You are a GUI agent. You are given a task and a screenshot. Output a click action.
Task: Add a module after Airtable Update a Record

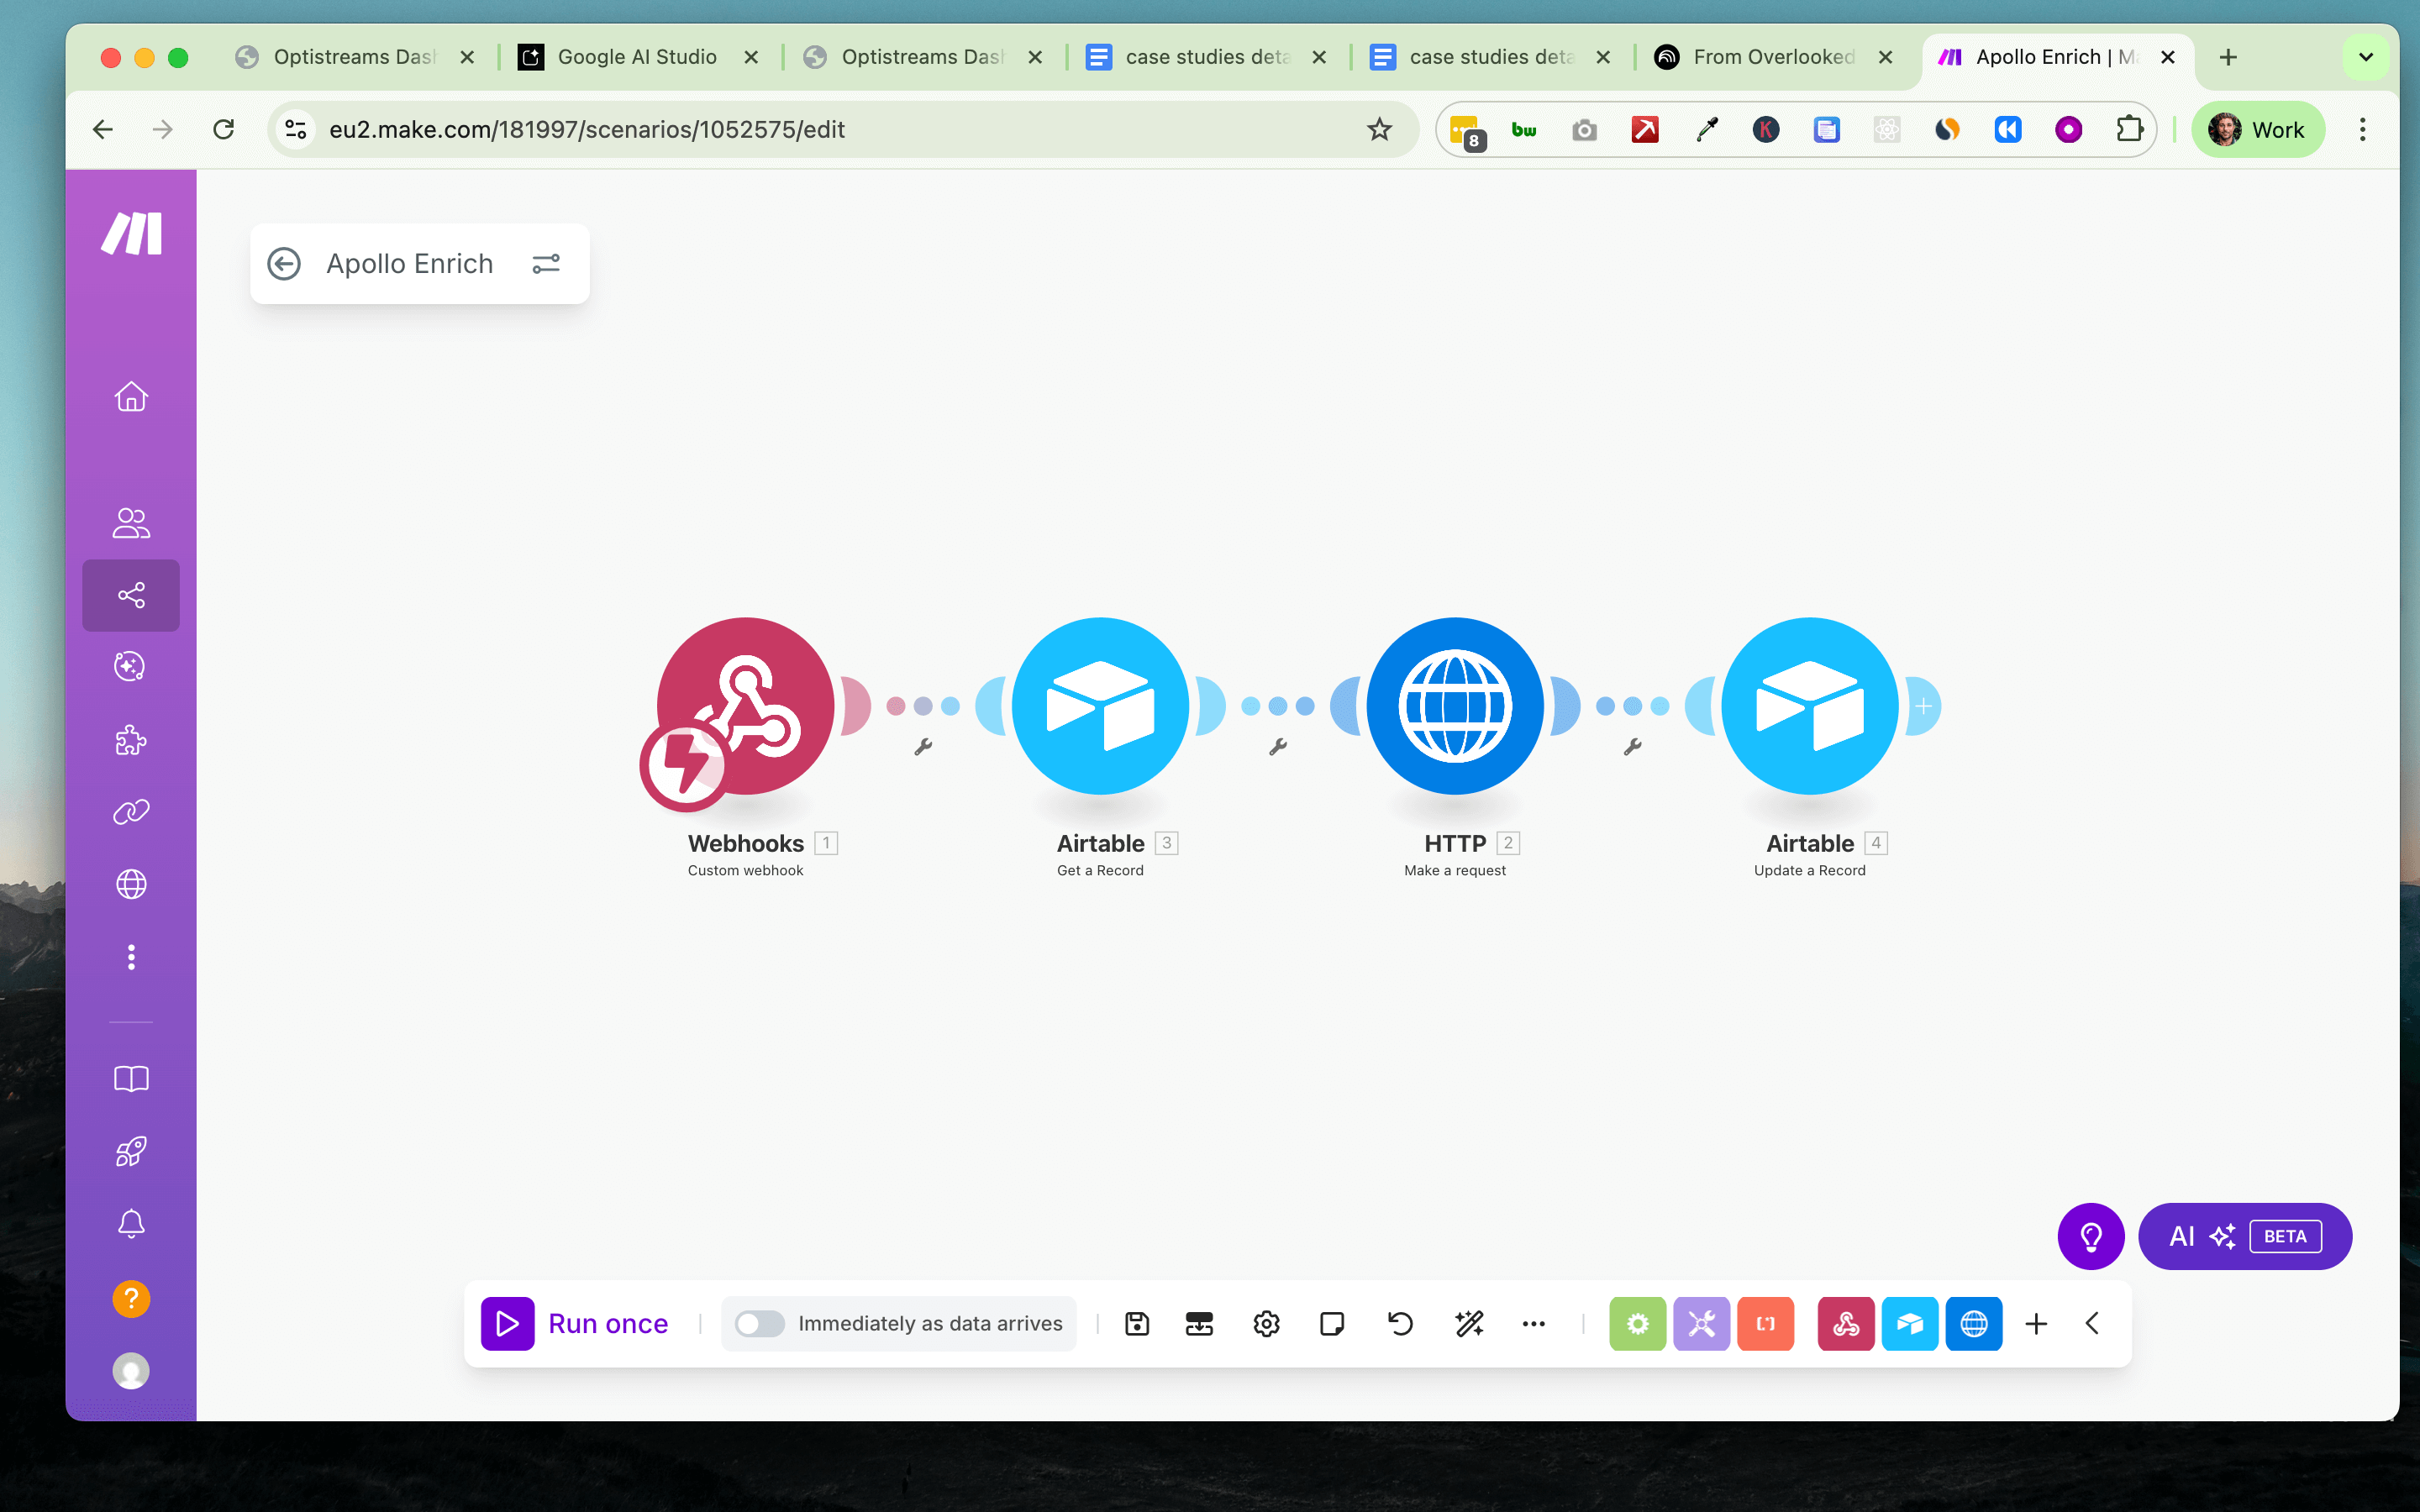(1923, 706)
